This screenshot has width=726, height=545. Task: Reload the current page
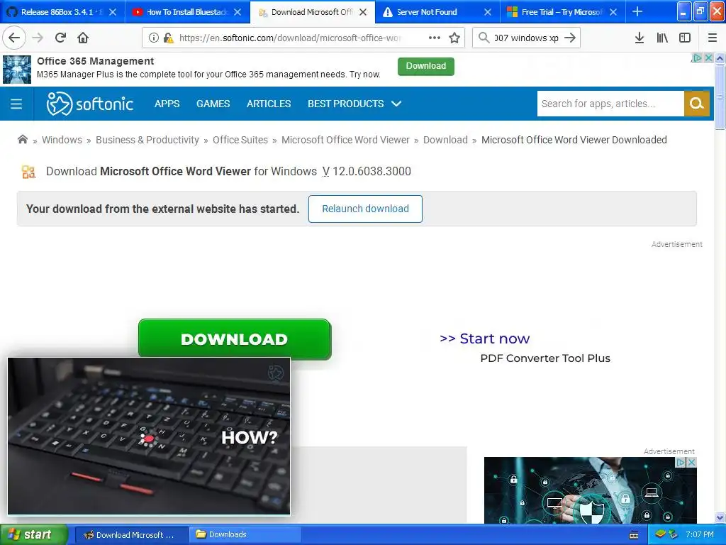coord(60,38)
